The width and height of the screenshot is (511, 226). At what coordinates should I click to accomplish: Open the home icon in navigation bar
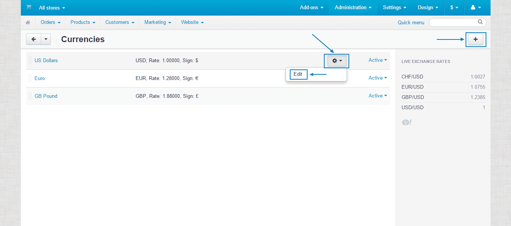click(28, 22)
